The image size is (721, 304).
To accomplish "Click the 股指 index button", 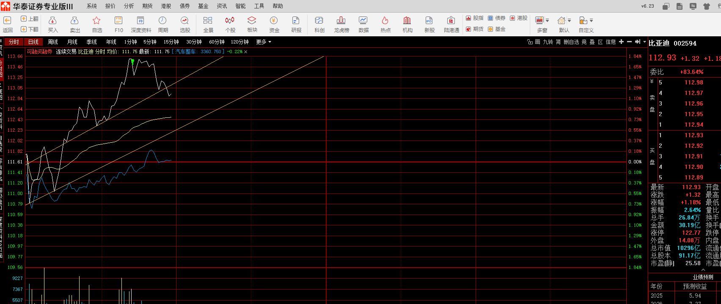I will click(475, 18).
